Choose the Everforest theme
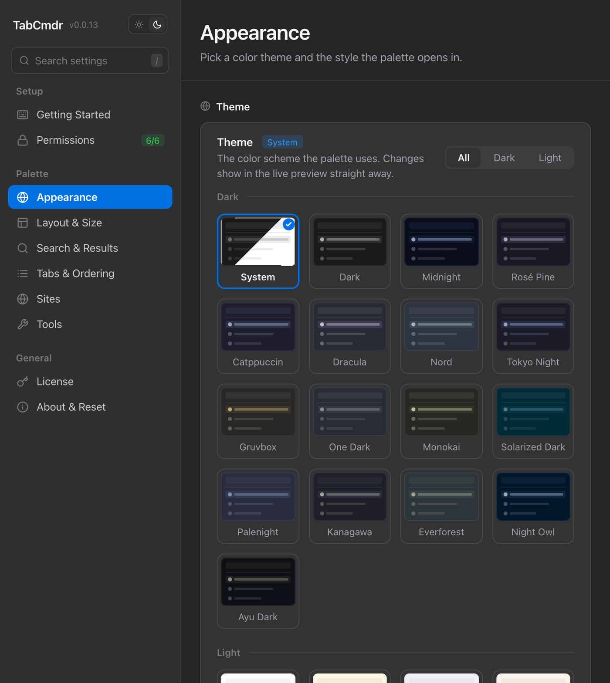Screen dimensions: 610x683 pos(441,506)
